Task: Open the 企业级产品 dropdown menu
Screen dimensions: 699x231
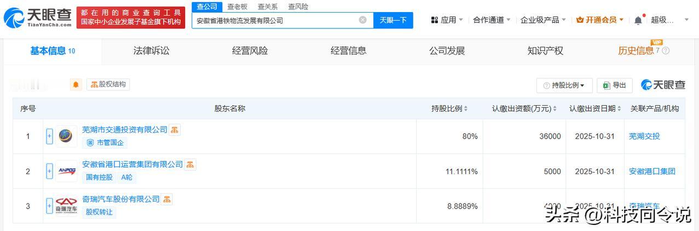Action: (x=543, y=20)
